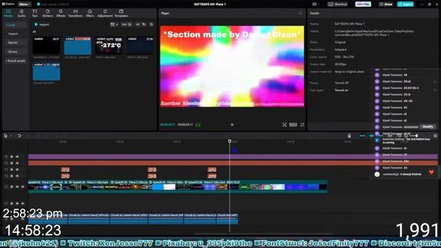
Task: Click the select pointer tool in timeline
Action: click(6, 136)
